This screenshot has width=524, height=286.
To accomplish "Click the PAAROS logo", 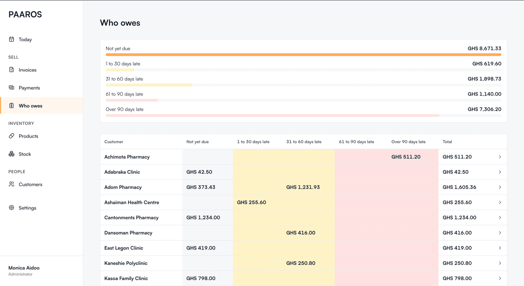I will click(x=25, y=14).
